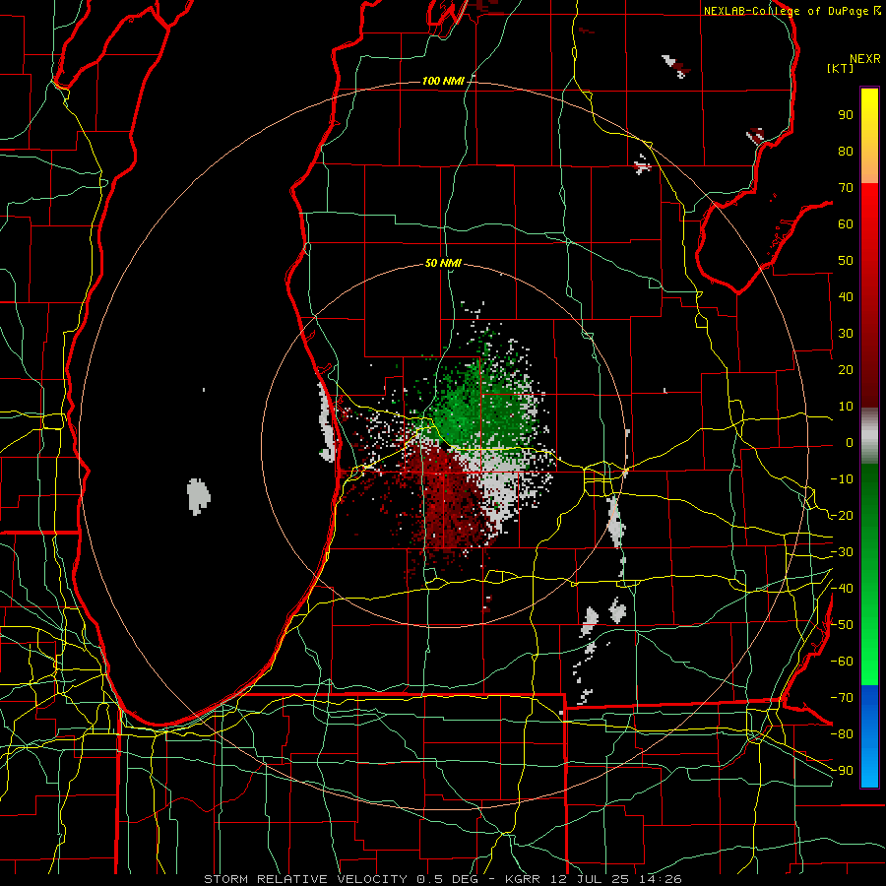The width and height of the screenshot is (886, 886).
Task: Click the 10 value on the velocity scale
Action: click(x=846, y=407)
